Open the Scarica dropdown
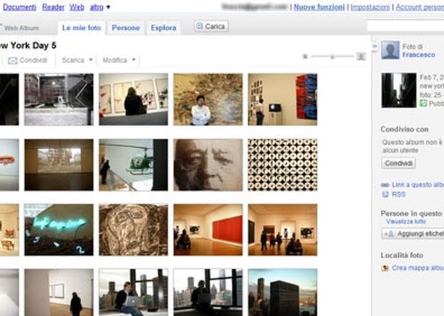The image size is (444, 316). tap(77, 60)
